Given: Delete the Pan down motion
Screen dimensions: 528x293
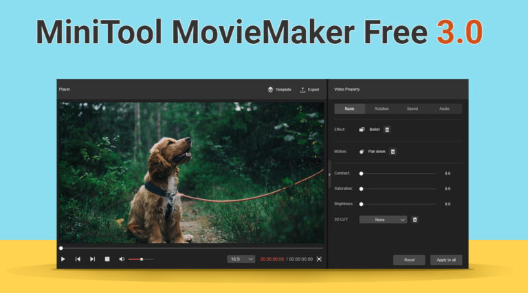Looking at the screenshot, I should [393, 152].
